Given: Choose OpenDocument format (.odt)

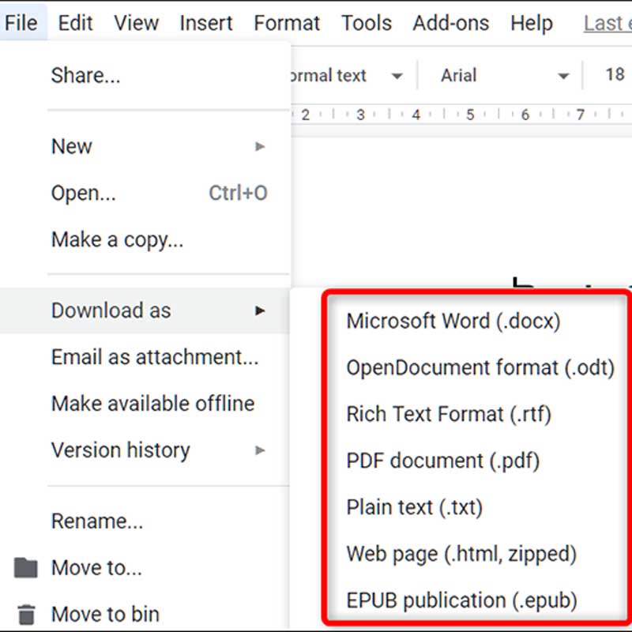Looking at the screenshot, I should point(477,367).
